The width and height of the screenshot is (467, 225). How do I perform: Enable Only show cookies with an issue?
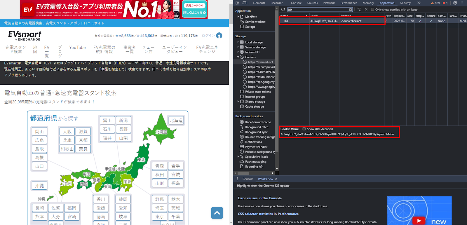pos(372,10)
